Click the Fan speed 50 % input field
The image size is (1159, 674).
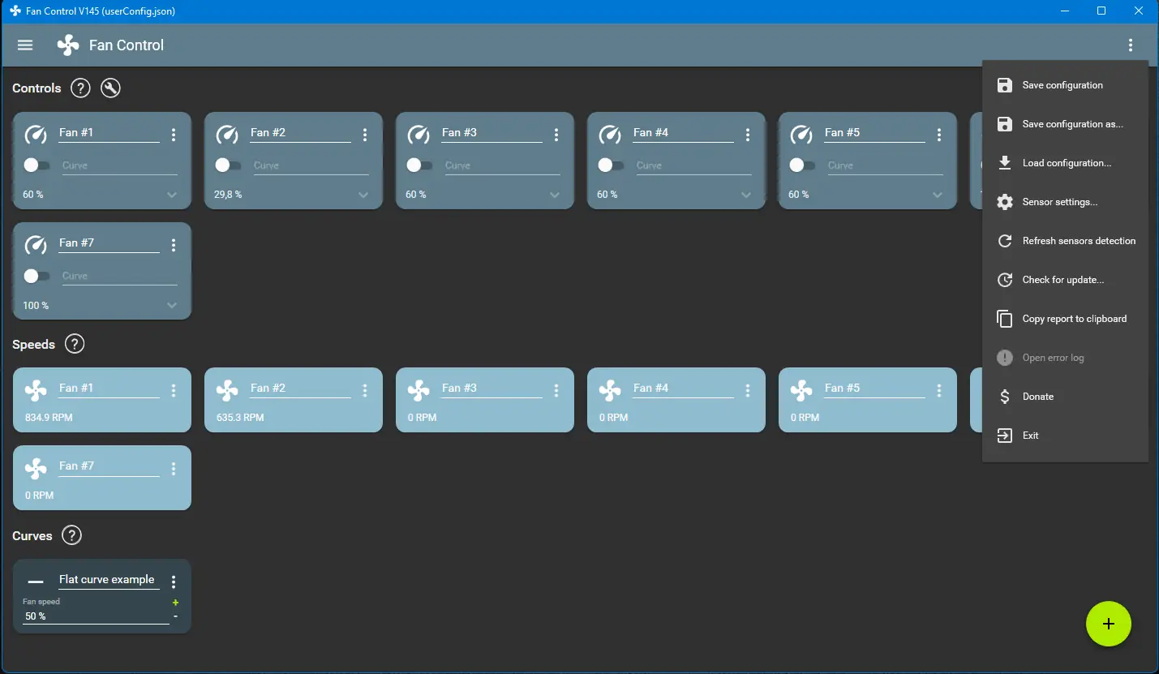pos(96,616)
